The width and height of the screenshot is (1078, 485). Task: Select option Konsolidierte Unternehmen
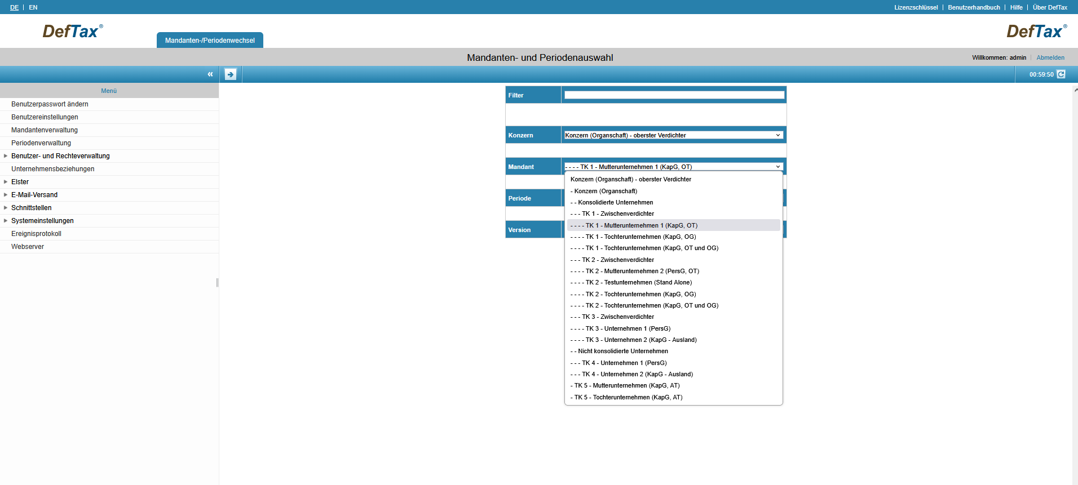[674, 202]
